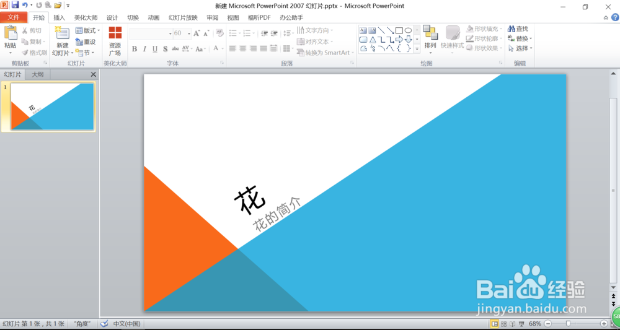The width and height of the screenshot is (620, 330).
Task: Open the font dialog launcher
Action: pos(222,63)
